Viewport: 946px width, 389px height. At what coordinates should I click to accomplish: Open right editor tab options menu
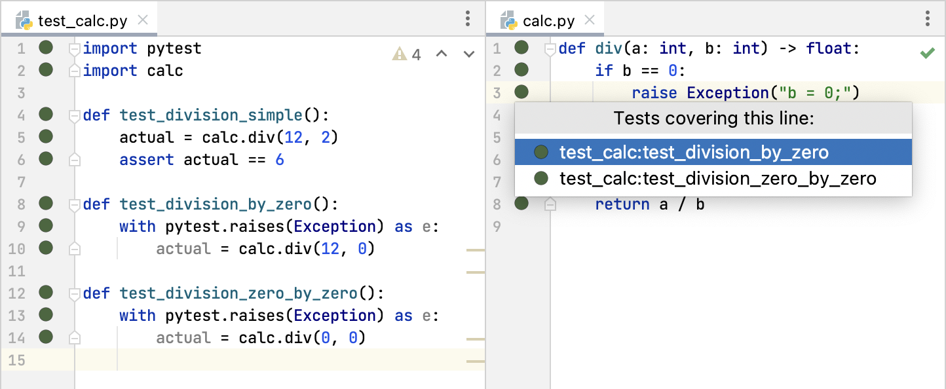click(928, 18)
